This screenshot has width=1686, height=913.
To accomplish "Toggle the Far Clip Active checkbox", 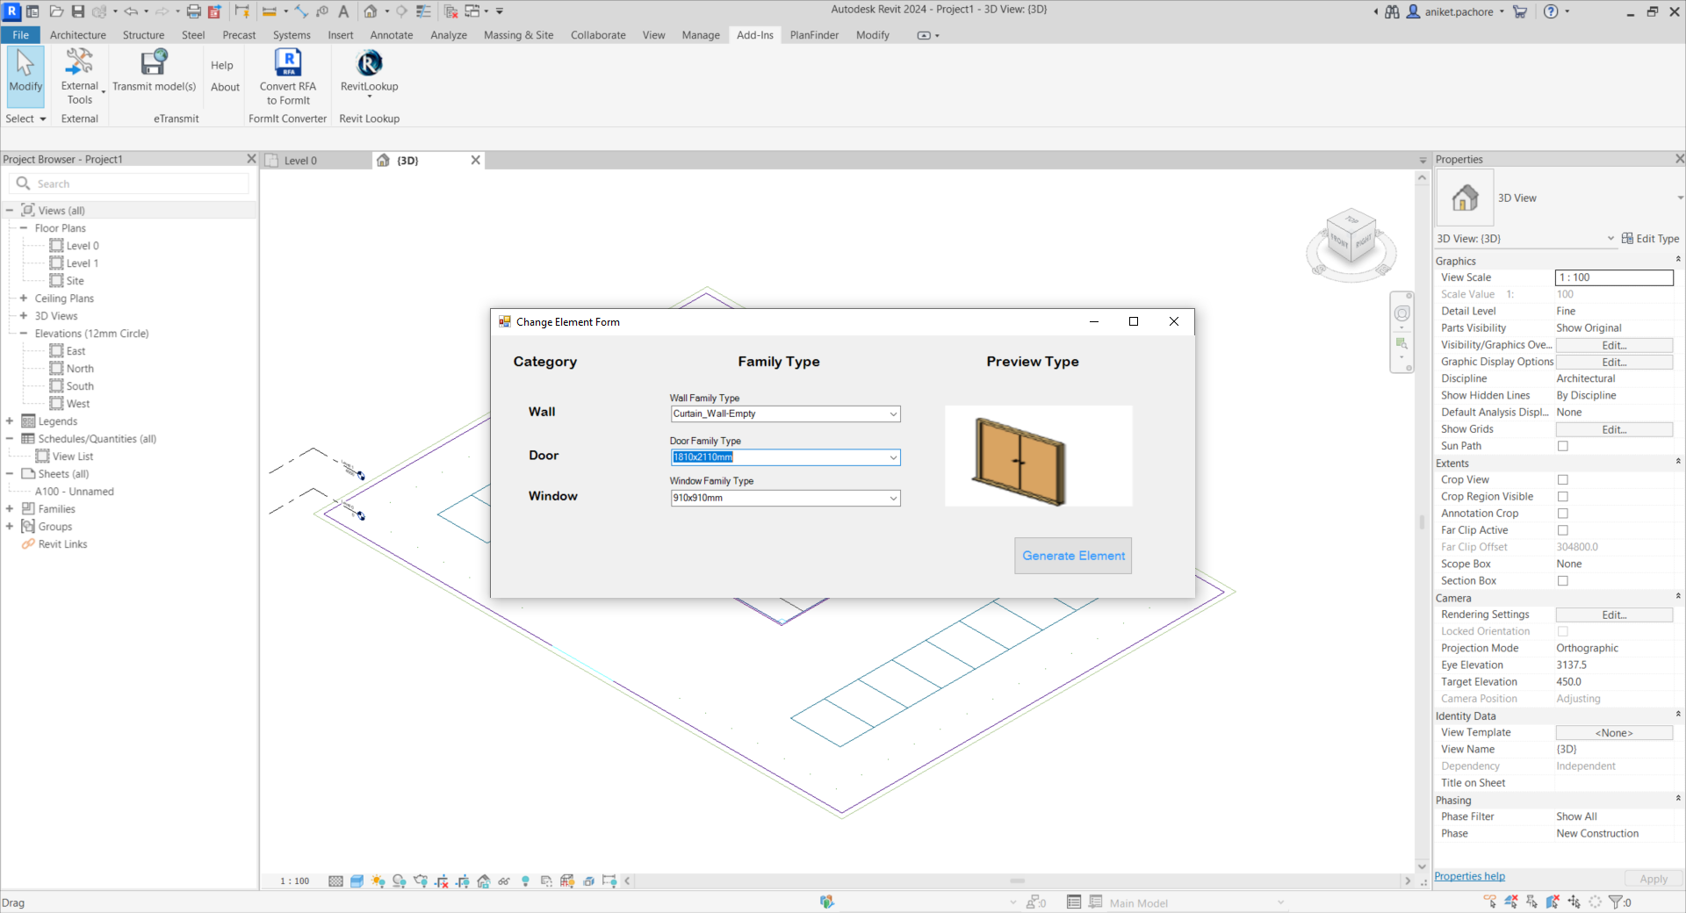I will tap(1563, 530).
